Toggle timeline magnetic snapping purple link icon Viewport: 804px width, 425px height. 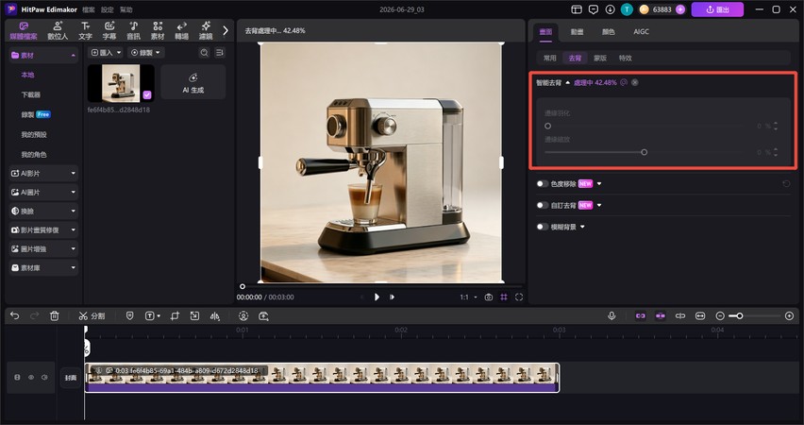[641, 315]
